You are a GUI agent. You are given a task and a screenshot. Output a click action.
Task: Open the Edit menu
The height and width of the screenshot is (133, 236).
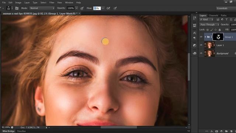(10, 3)
